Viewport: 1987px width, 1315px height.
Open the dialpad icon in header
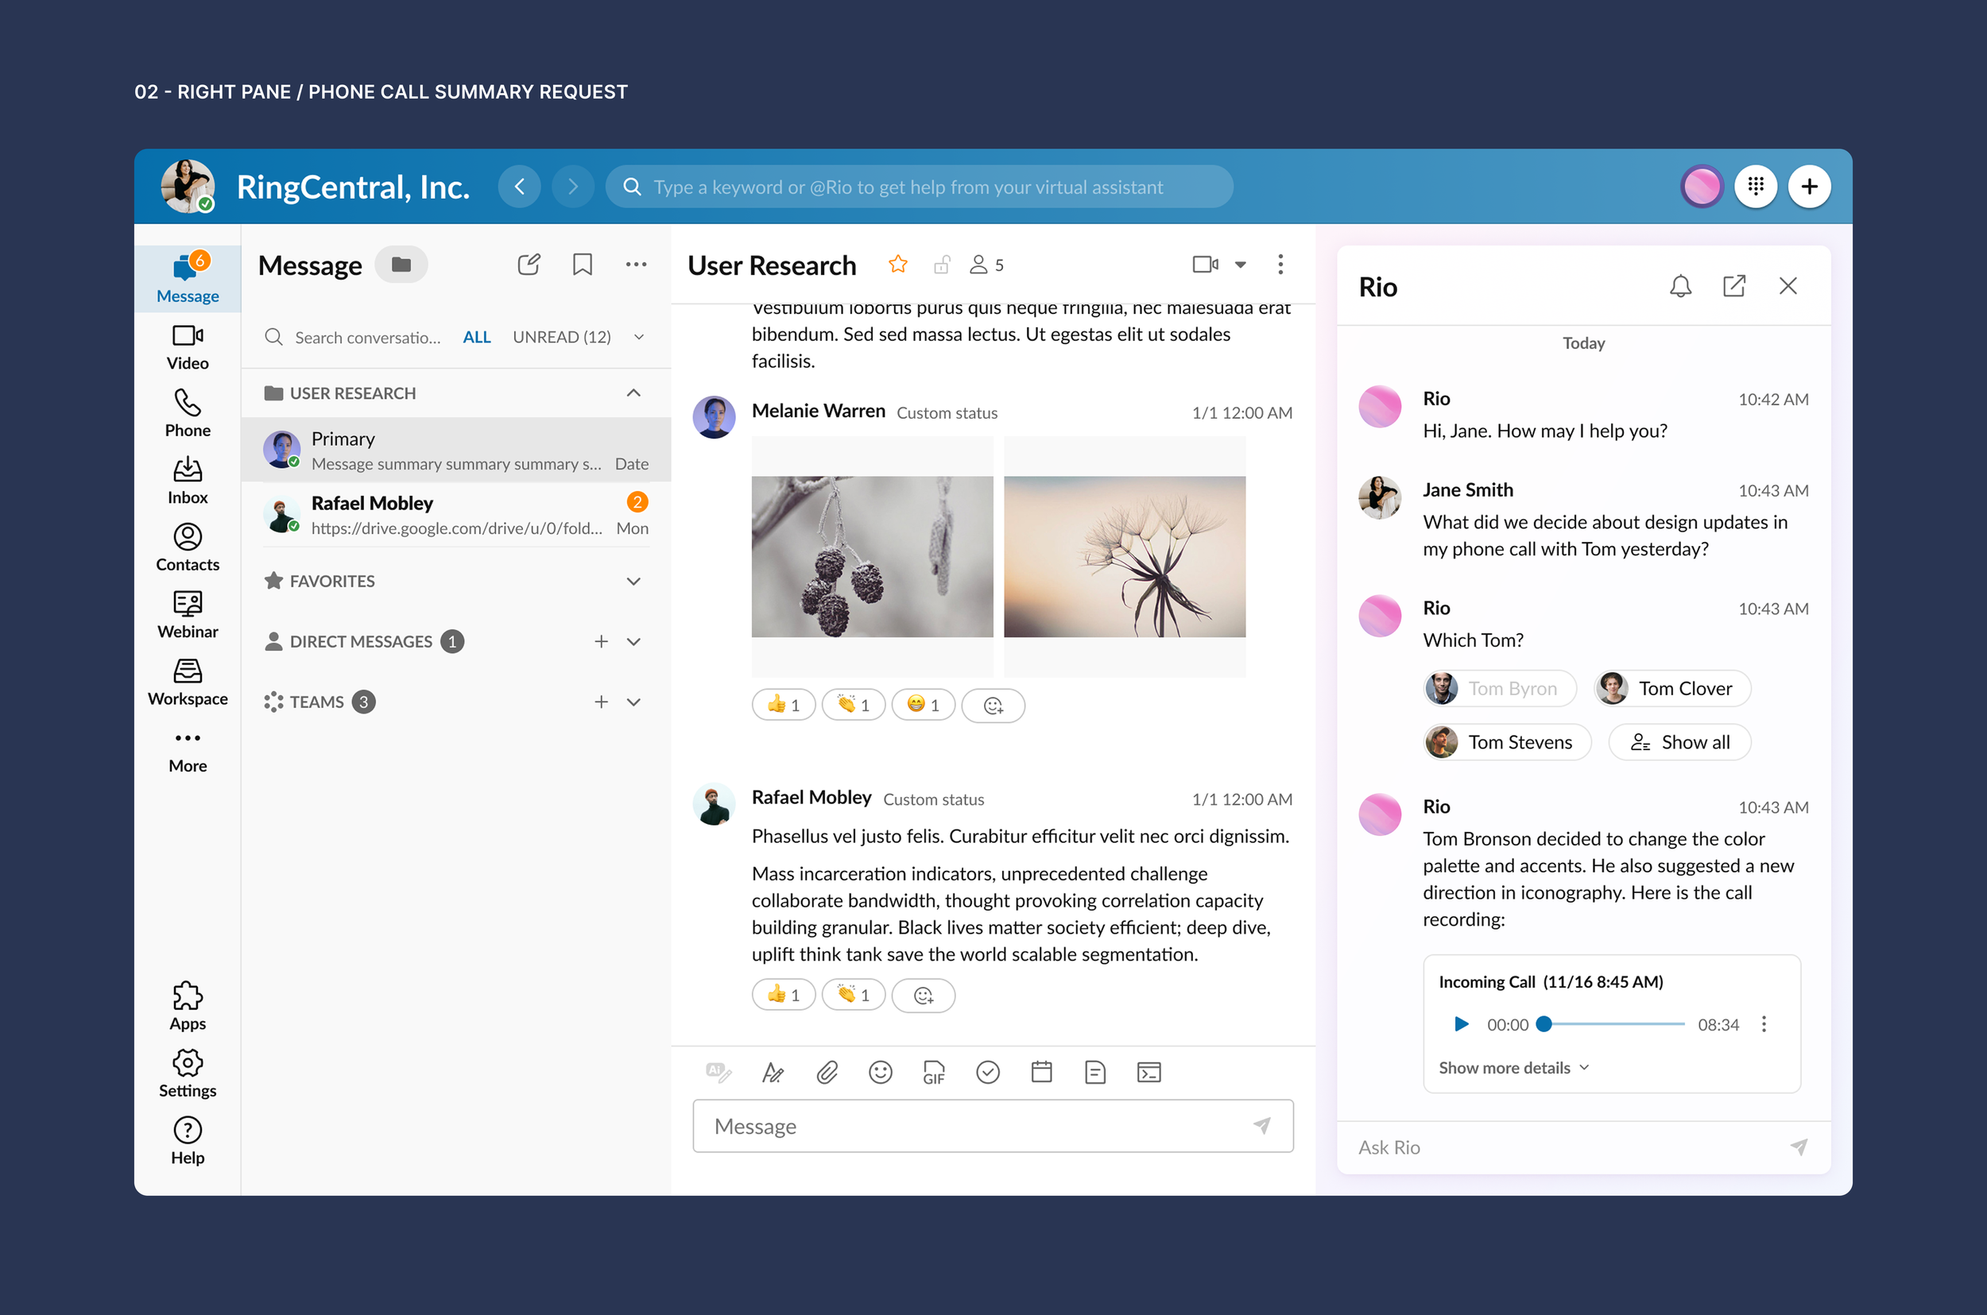[x=1756, y=186]
